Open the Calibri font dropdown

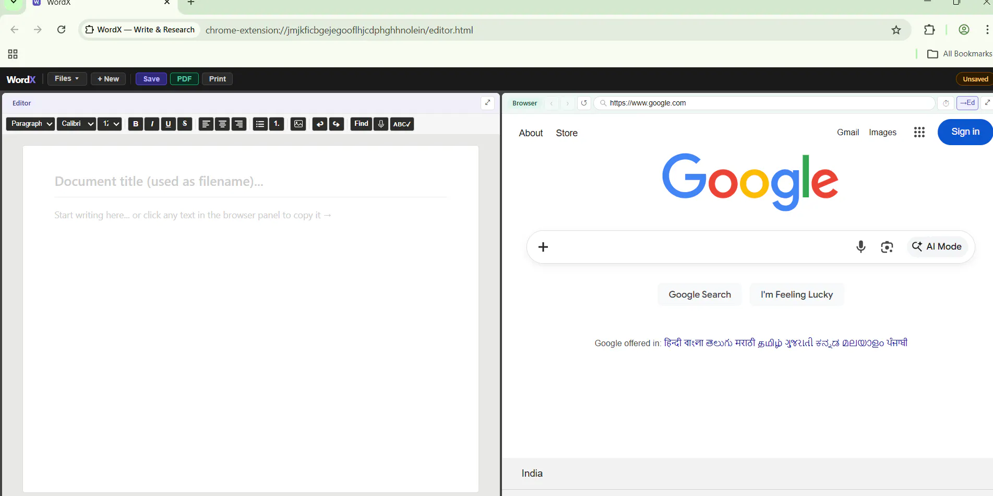pyautogui.click(x=76, y=124)
